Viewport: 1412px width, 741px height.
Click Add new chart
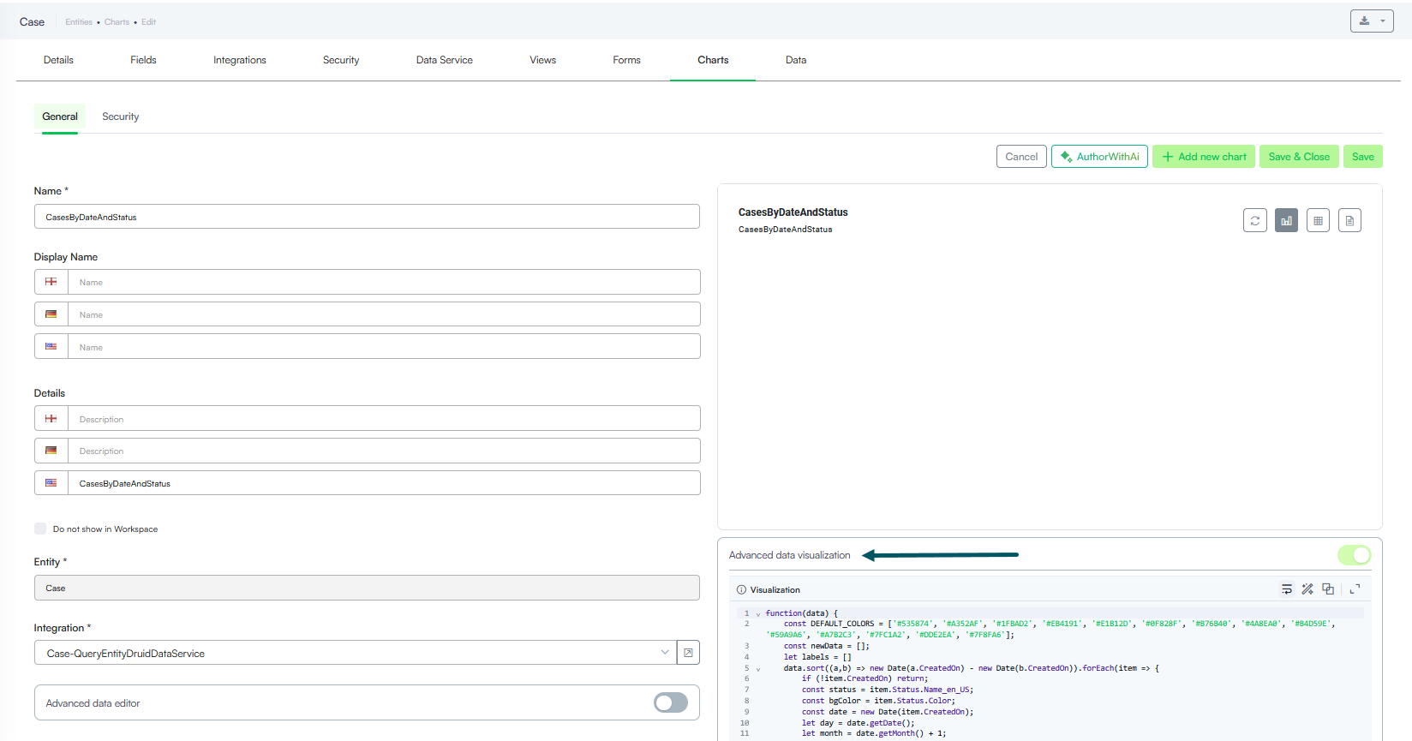click(1204, 157)
